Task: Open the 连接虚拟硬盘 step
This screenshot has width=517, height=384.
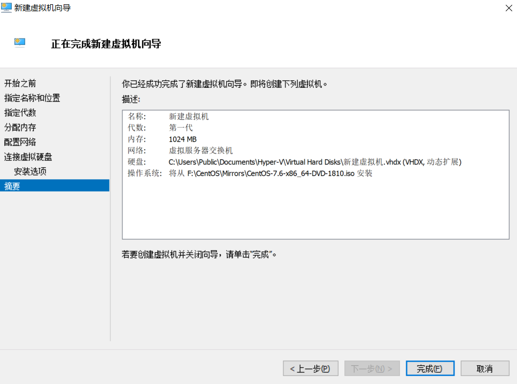Action: [28, 157]
